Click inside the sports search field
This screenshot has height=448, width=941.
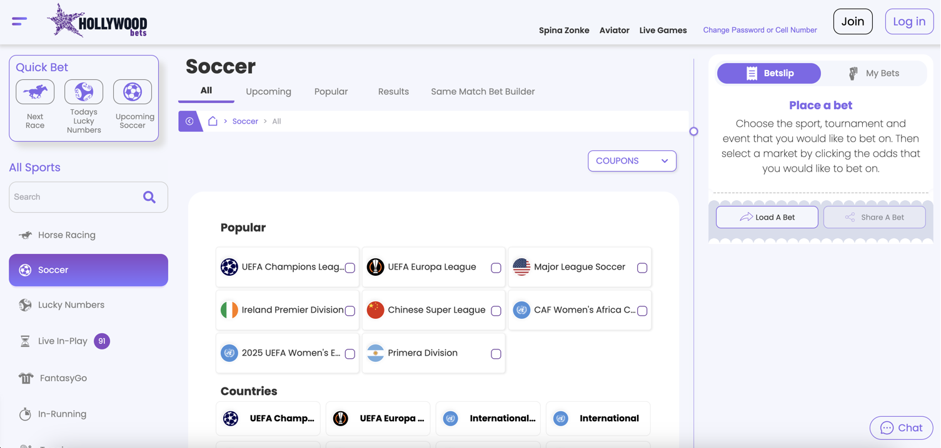coord(75,197)
